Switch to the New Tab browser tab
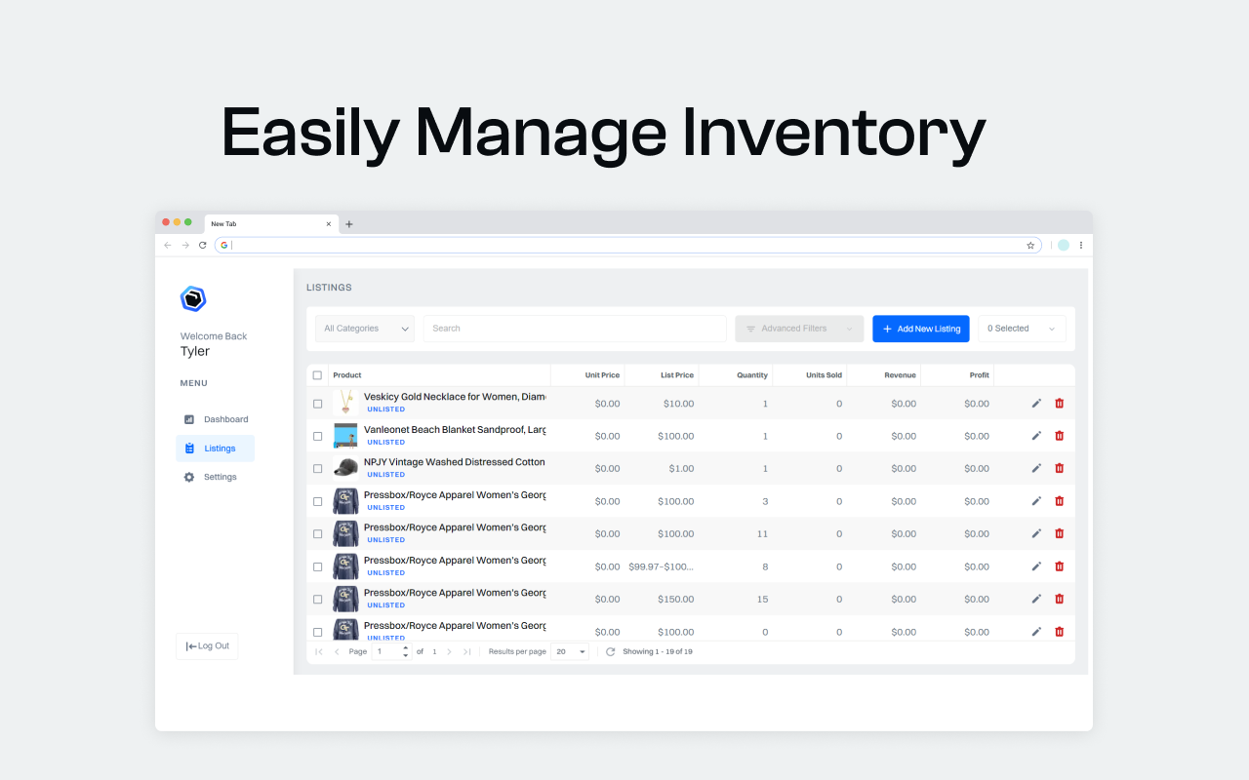 click(257, 223)
